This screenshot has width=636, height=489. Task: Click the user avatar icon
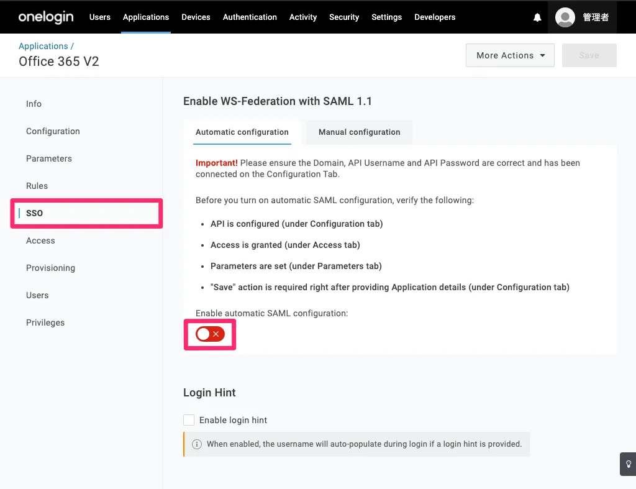point(565,17)
